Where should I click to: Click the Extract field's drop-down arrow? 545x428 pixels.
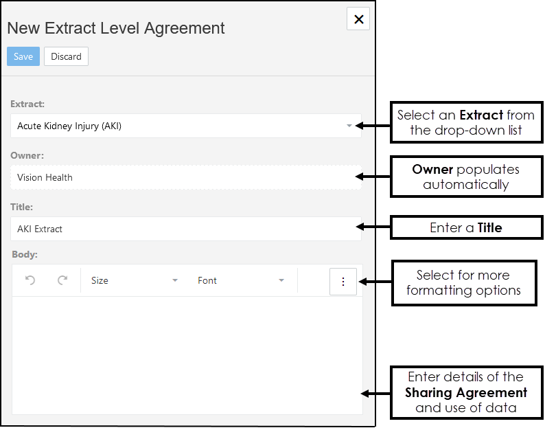349,126
